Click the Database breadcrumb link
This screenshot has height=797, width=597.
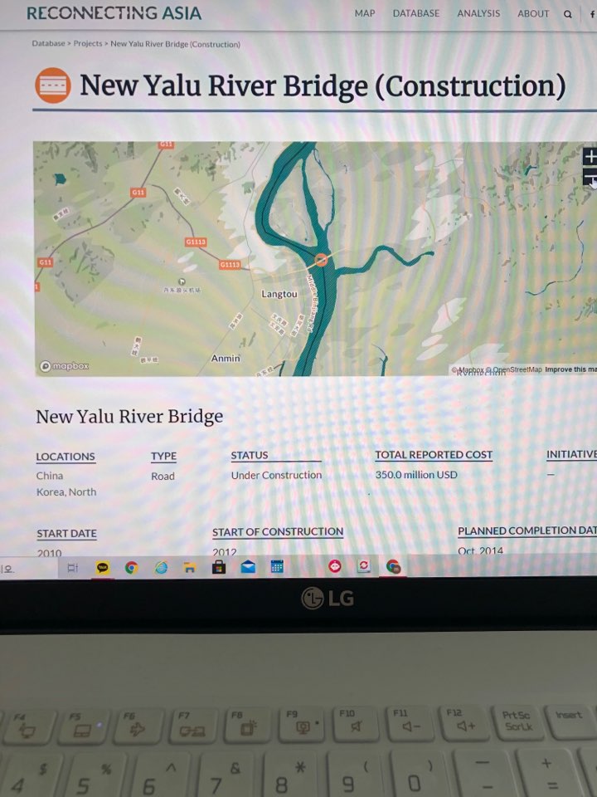48,44
